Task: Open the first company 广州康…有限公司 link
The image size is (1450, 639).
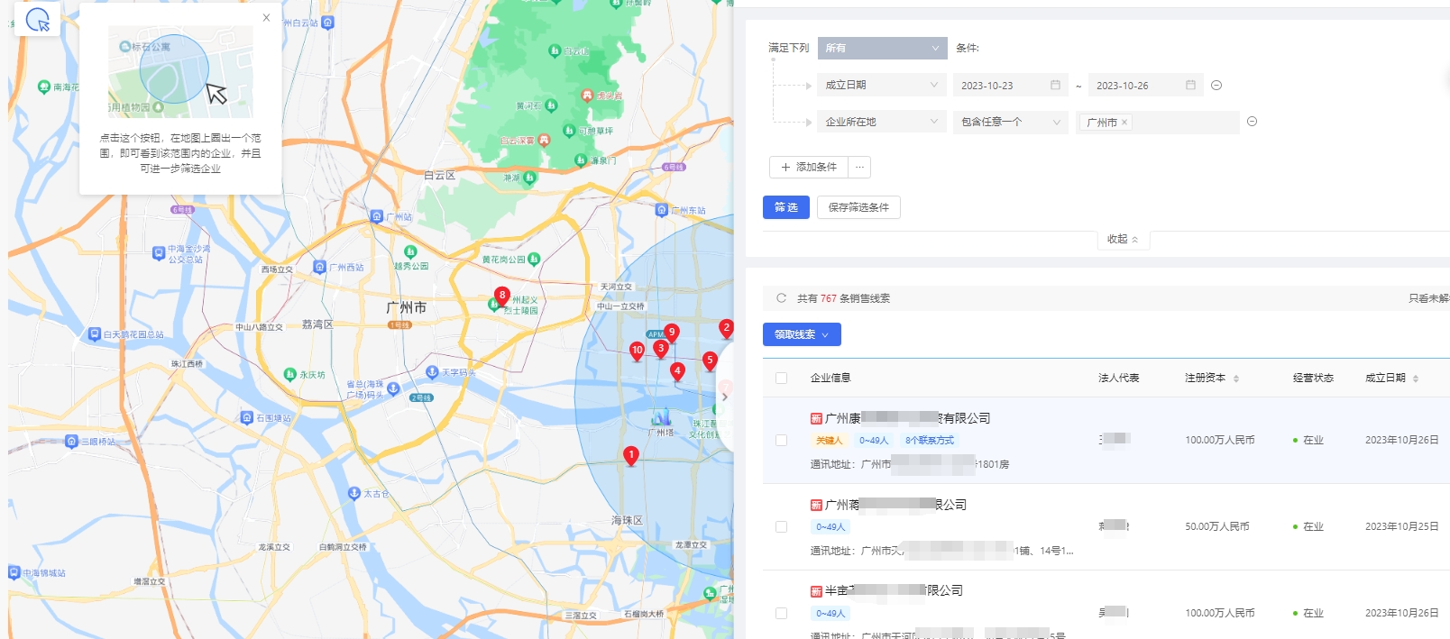Action: [x=907, y=418]
